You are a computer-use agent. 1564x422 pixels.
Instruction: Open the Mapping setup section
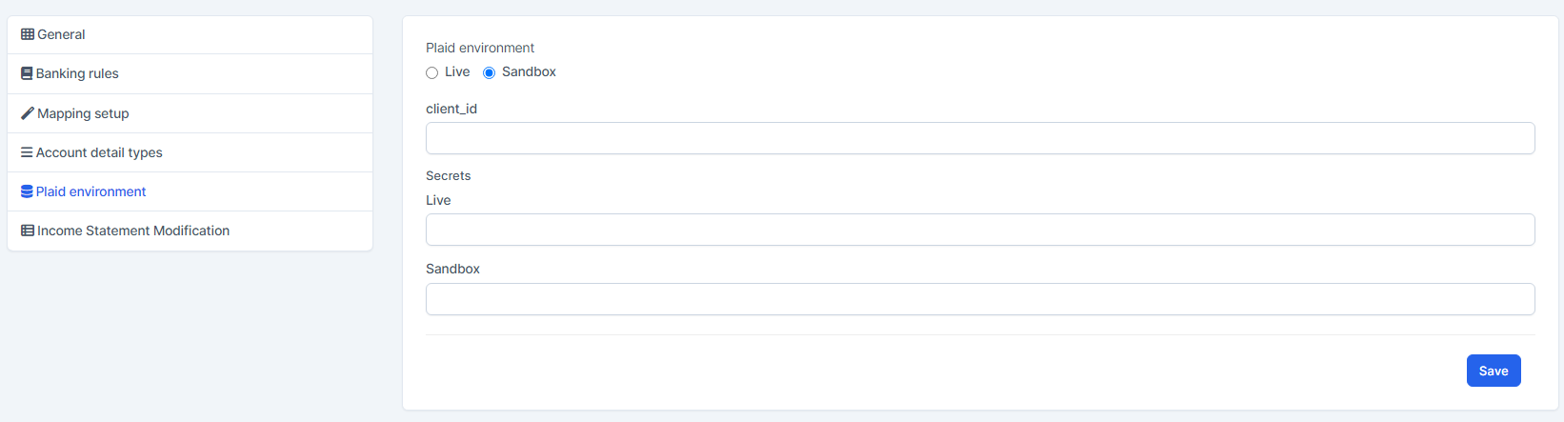83,113
